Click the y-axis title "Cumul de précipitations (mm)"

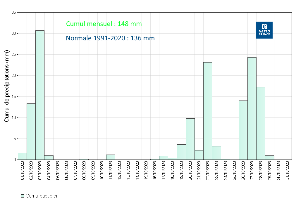pyautogui.click(x=7, y=86)
